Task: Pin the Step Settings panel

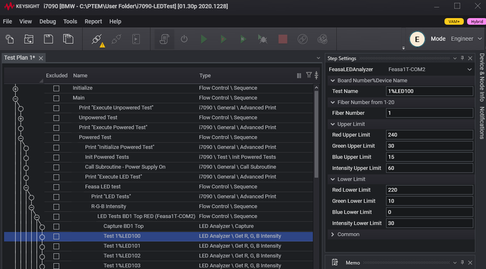Action: coord(461,58)
